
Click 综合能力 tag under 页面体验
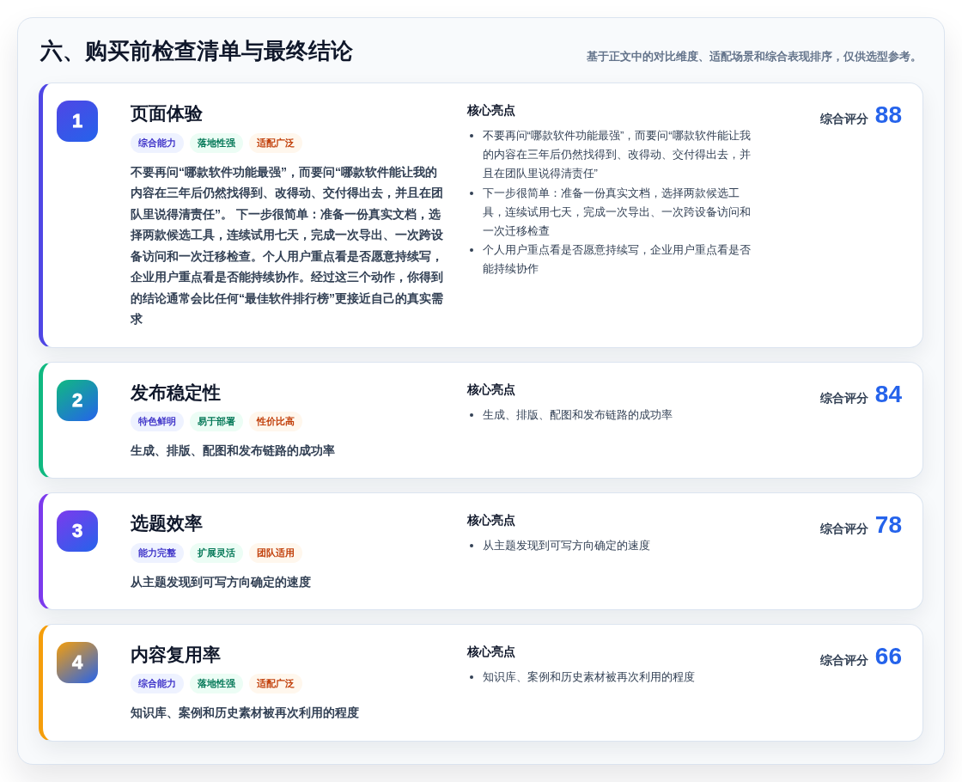pyautogui.click(x=157, y=143)
